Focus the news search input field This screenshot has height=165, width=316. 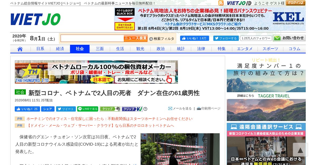[x=92, y=38]
